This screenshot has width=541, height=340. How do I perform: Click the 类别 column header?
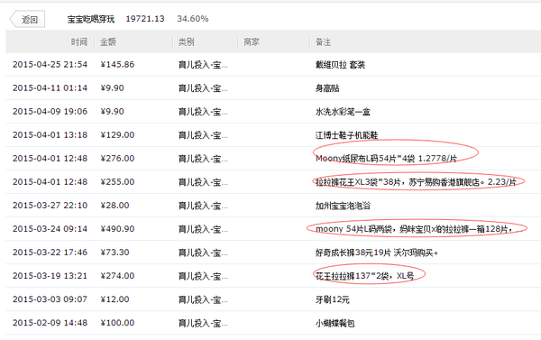[187, 41]
